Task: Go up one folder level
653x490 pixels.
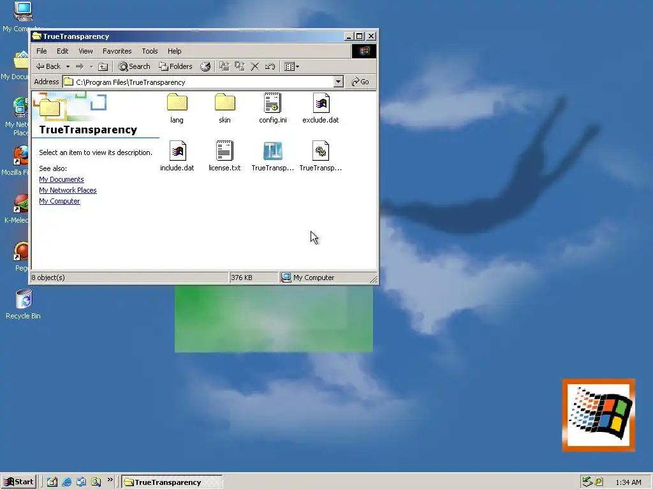Action: pos(103,66)
